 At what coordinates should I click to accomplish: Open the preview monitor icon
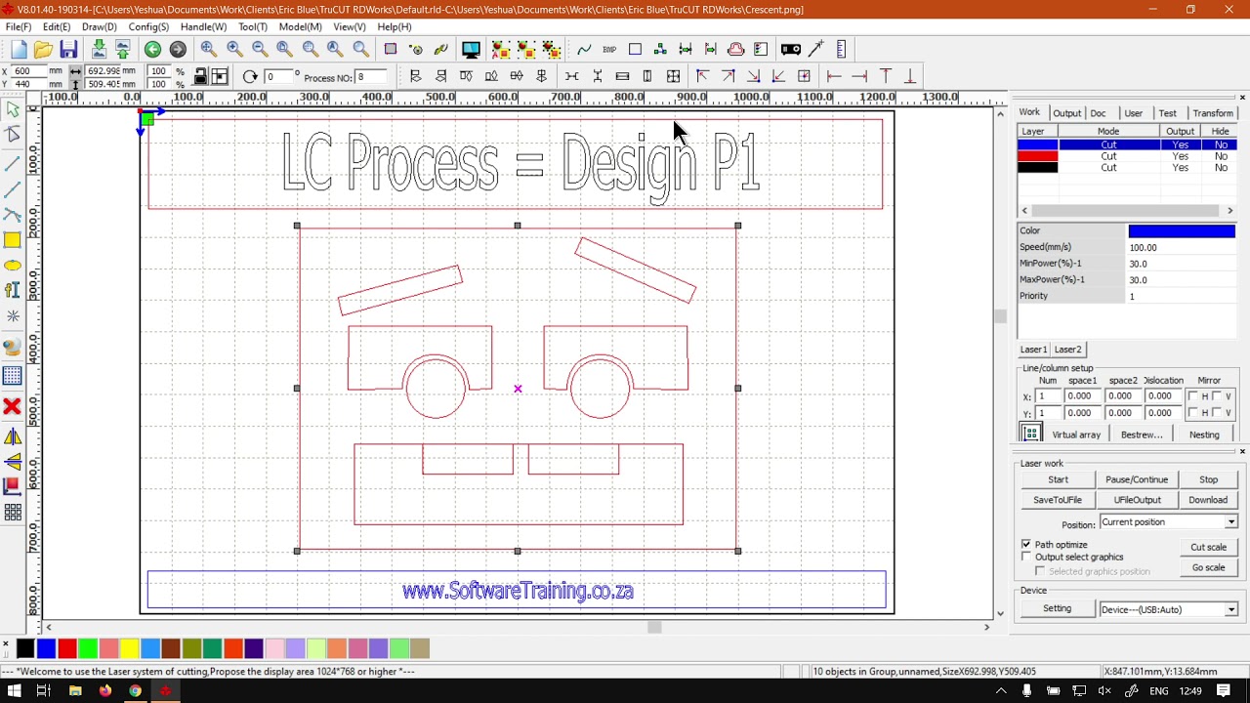[471, 50]
